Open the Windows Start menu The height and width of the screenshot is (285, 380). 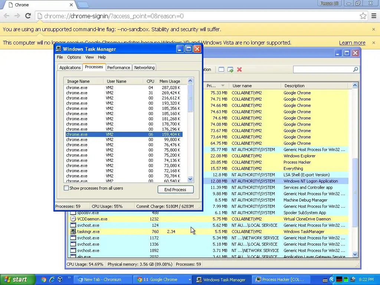coord(18,279)
